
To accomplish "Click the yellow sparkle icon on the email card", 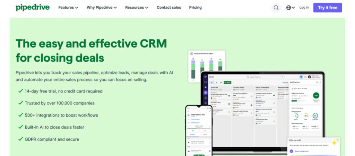I will pyautogui.click(x=335, y=142).
